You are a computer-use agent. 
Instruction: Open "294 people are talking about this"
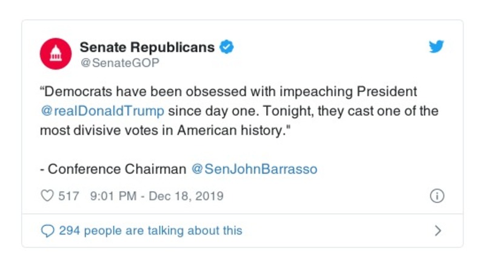[150, 230]
